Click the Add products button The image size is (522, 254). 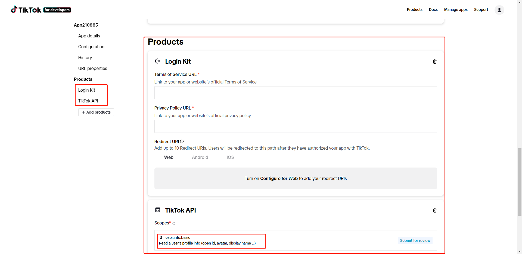pyautogui.click(x=96, y=112)
